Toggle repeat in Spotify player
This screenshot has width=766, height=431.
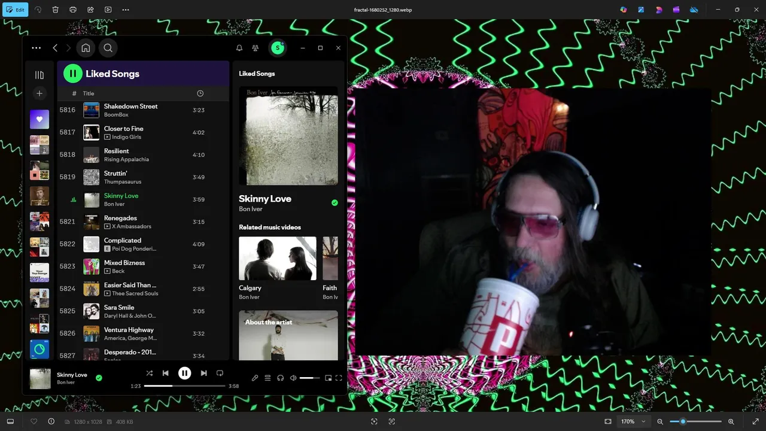coord(220,373)
